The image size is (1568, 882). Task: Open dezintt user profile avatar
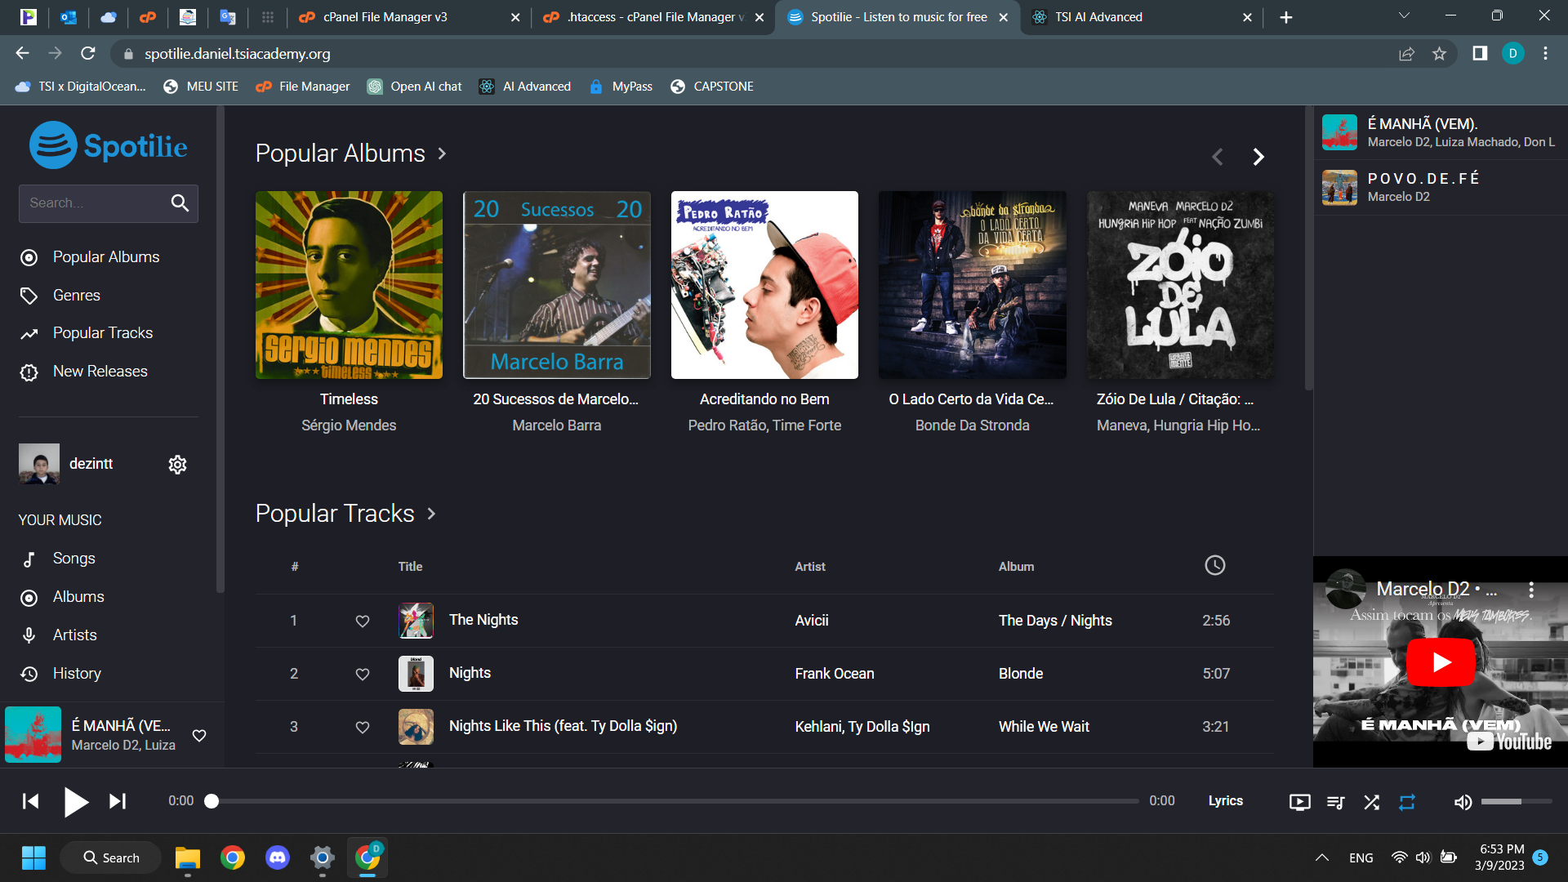(x=39, y=464)
